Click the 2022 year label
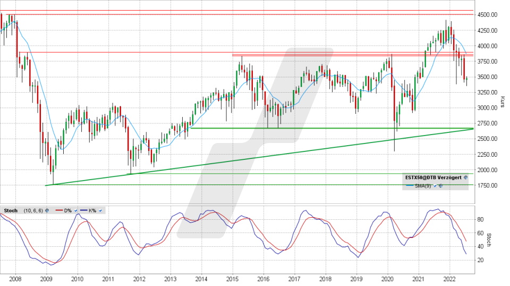This screenshot has height=286, width=510. 449,279
